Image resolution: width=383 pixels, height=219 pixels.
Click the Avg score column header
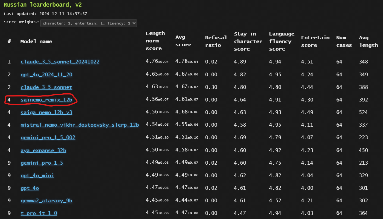[x=183, y=41]
